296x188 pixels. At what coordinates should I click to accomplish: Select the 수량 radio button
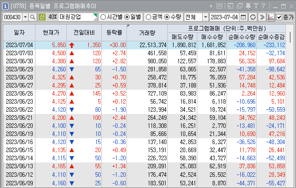coord(167,17)
